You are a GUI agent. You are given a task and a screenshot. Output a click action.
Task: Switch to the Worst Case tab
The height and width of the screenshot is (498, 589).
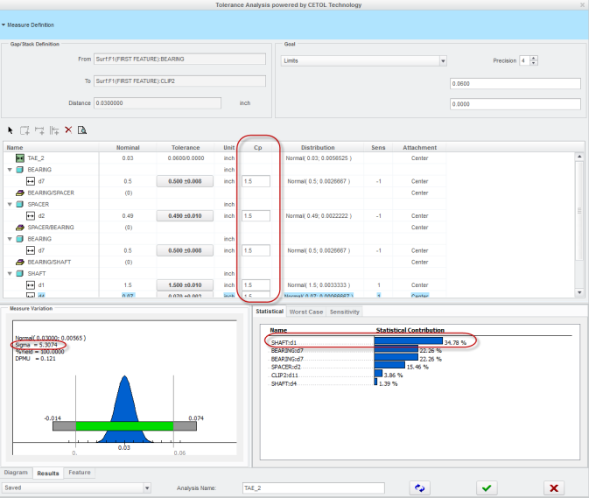[x=307, y=312]
